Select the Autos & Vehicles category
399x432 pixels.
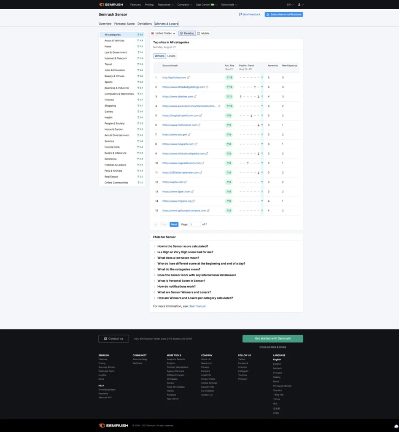[x=122, y=40]
